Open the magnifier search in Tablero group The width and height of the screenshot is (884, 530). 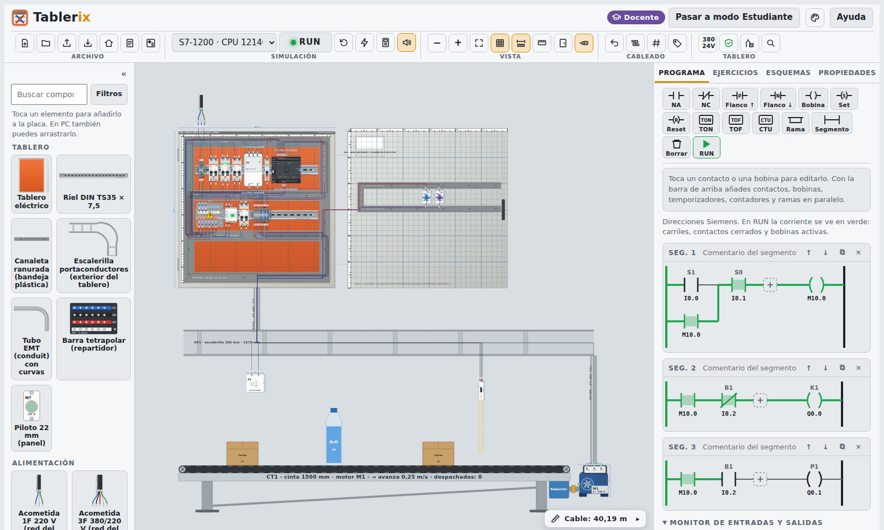pos(771,43)
